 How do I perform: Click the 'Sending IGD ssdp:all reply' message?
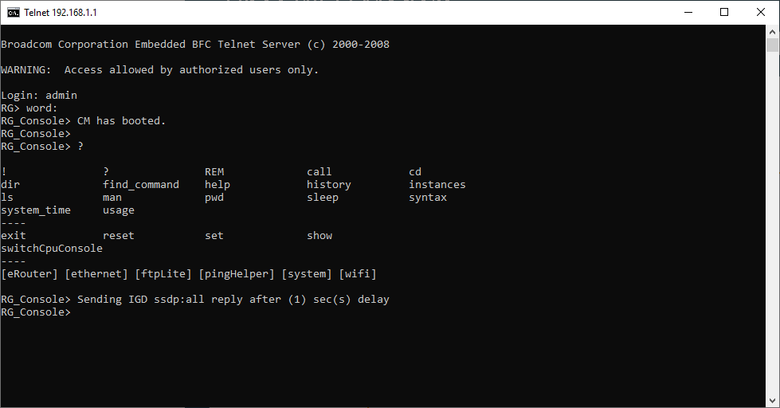pyautogui.click(x=233, y=300)
